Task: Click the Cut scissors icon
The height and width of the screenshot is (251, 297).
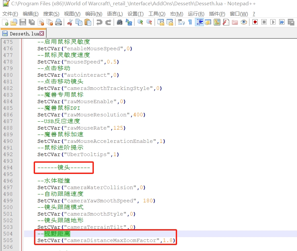Action: pos(70,22)
